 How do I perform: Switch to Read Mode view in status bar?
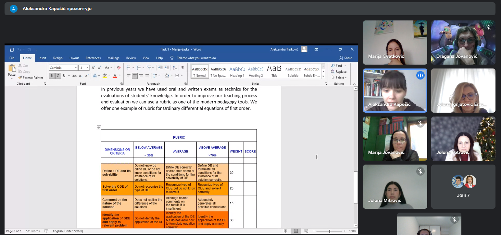pos(285,231)
